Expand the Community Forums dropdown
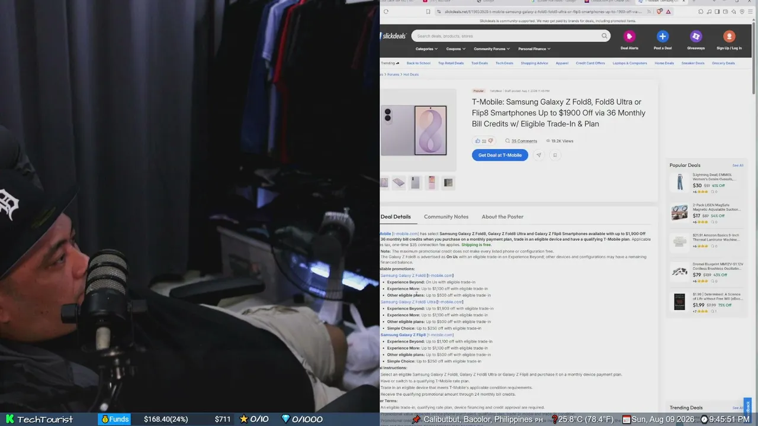Viewport: 758px width, 426px height. click(x=492, y=49)
